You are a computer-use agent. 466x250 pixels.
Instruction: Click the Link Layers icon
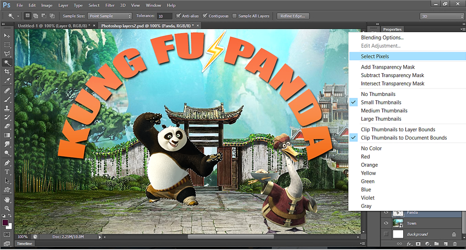pos(400,244)
